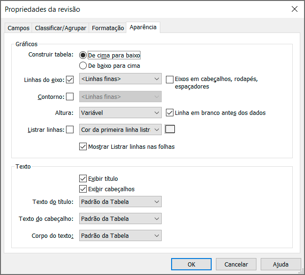Uncheck the Linhas do eixo checkbox
The height and width of the screenshot is (275, 305).
pyautogui.click(x=70, y=80)
